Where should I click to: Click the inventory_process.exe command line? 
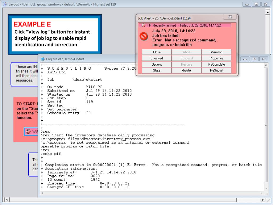point(95,139)
